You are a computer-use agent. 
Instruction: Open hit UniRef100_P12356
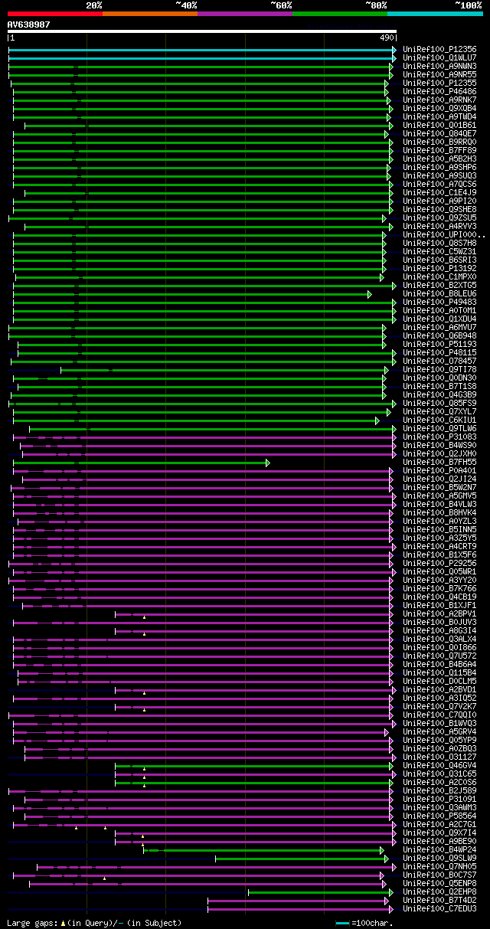pyautogui.click(x=439, y=49)
